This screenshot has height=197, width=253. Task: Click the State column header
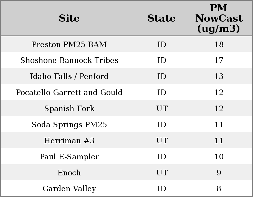(161, 18)
